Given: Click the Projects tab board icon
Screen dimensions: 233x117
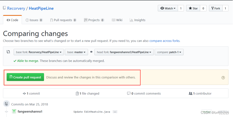Looking at the screenshot, I should tap(86, 20).
